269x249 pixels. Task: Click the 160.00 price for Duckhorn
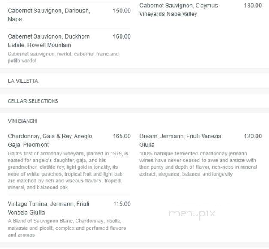pyautogui.click(x=122, y=36)
